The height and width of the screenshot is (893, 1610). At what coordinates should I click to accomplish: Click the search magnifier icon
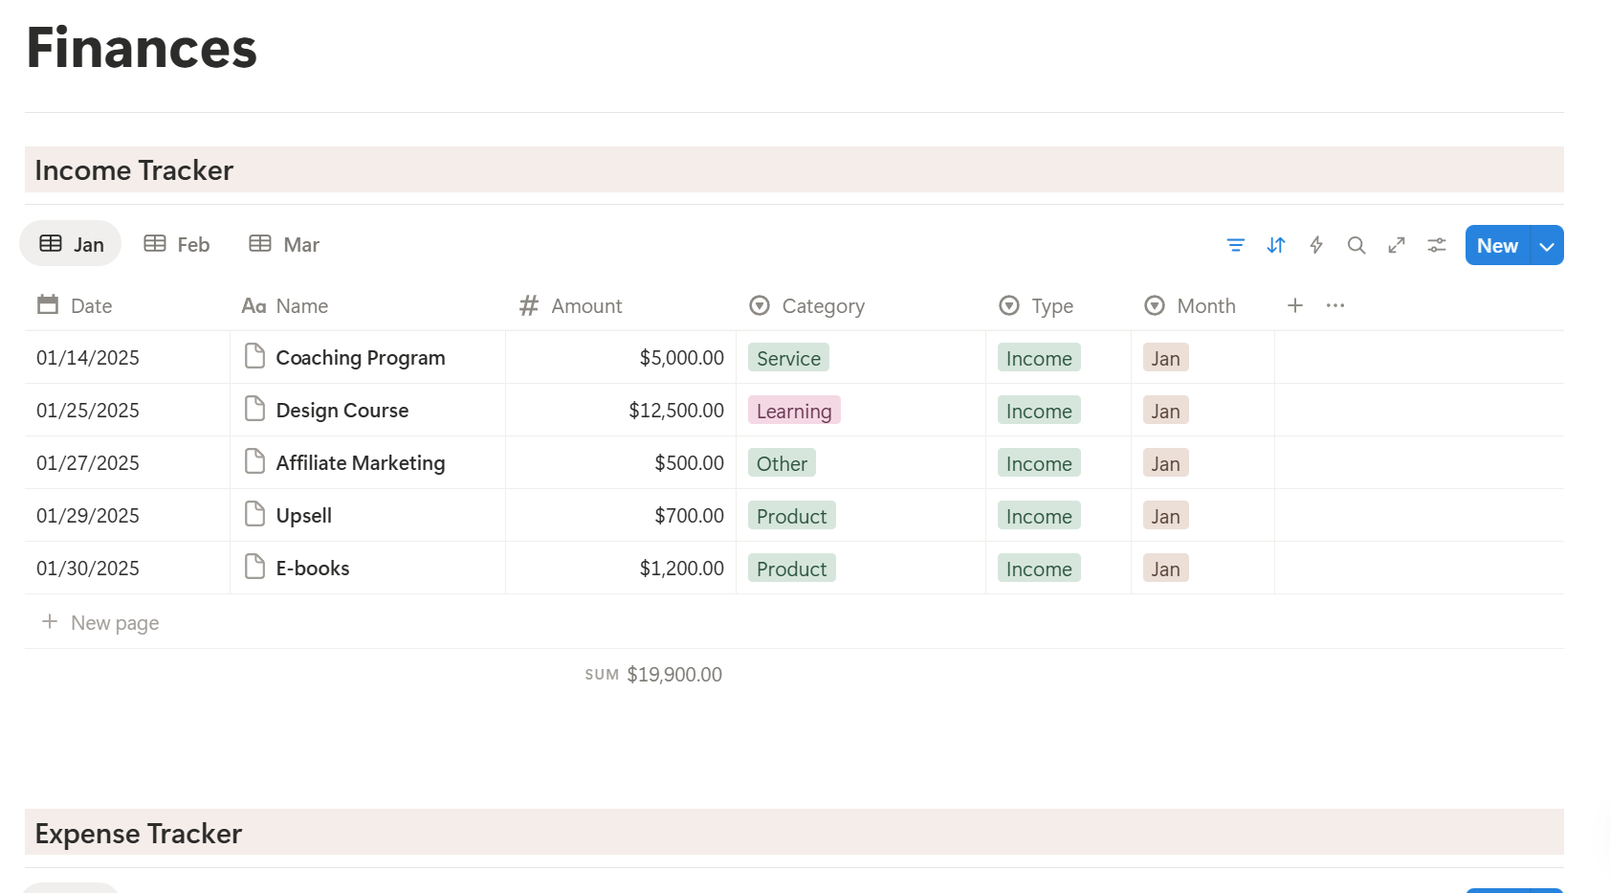[1356, 245]
